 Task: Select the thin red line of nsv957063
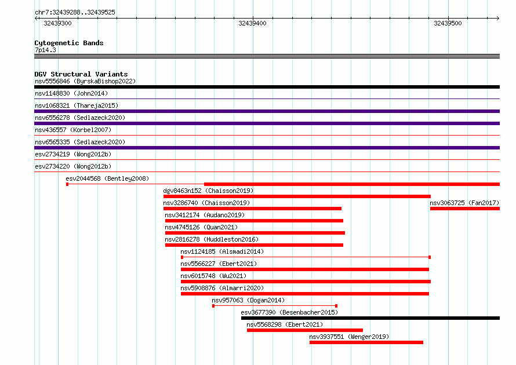pyautogui.click(x=275, y=306)
